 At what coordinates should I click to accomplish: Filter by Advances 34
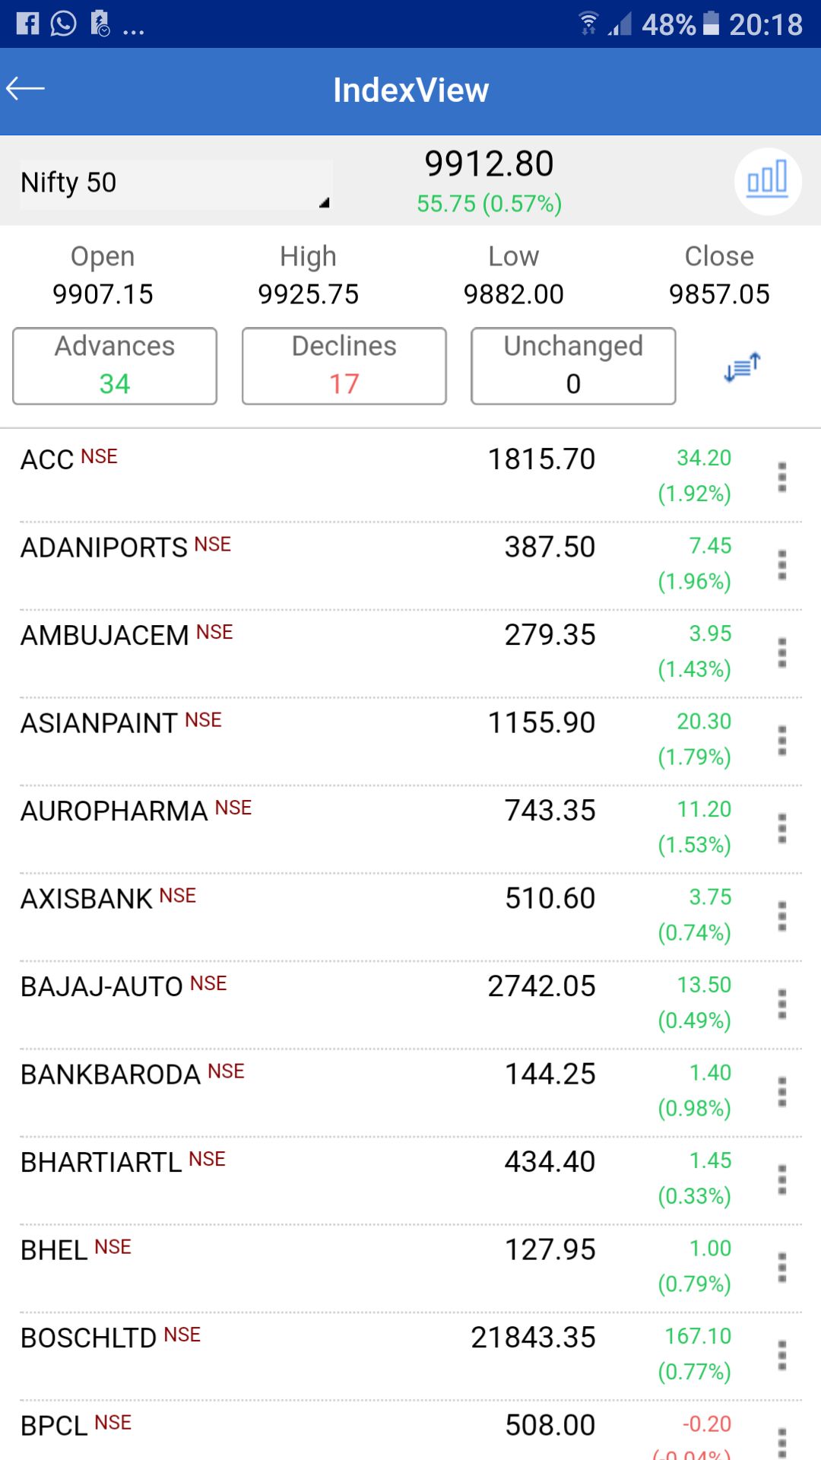pos(115,366)
